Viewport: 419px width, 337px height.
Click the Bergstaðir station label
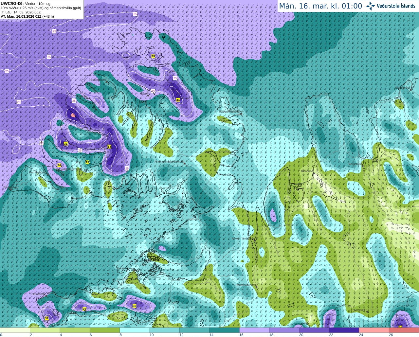click(355, 164)
